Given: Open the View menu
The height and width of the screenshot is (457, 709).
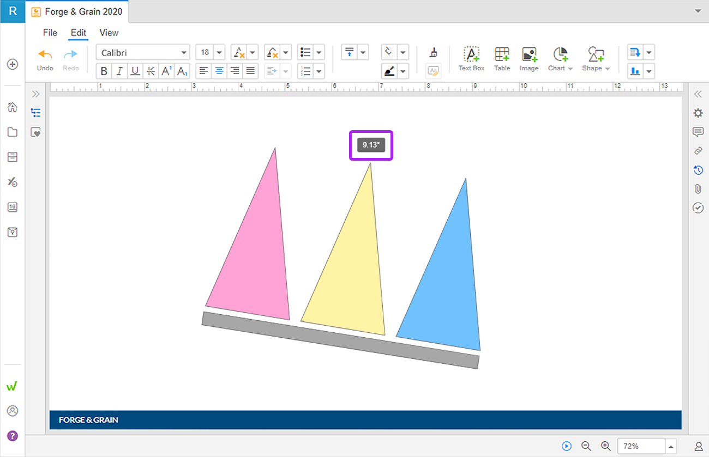Looking at the screenshot, I should [x=109, y=33].
